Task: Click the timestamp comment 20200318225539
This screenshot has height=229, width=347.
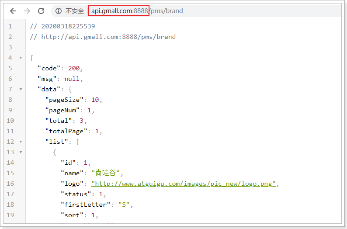Action: pyautogui.click(x=68, y=26)
